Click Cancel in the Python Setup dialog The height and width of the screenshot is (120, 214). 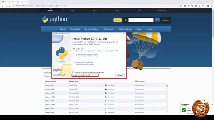[x=120, y=75]
